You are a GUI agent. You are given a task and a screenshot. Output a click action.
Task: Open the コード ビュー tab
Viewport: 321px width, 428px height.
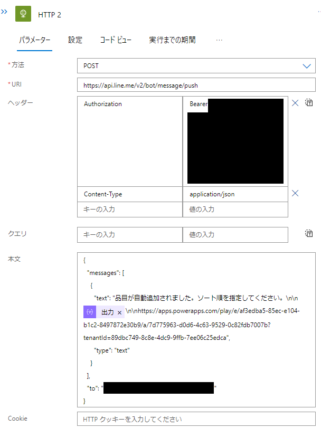tap(116, 40)
